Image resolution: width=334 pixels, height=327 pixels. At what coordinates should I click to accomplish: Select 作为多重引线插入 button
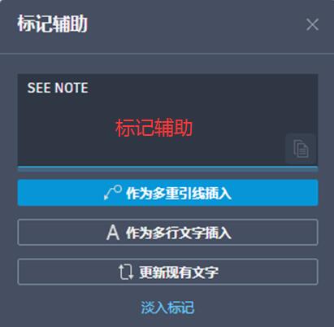167,193
